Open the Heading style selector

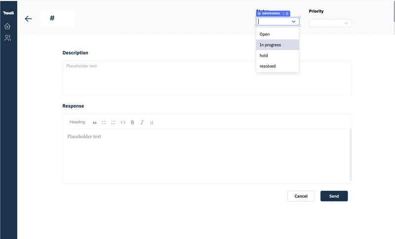coord(78,122)
